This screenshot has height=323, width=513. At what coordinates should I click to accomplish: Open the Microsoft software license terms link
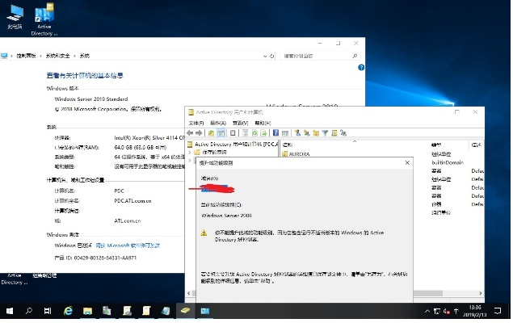(x=128, y=245)
